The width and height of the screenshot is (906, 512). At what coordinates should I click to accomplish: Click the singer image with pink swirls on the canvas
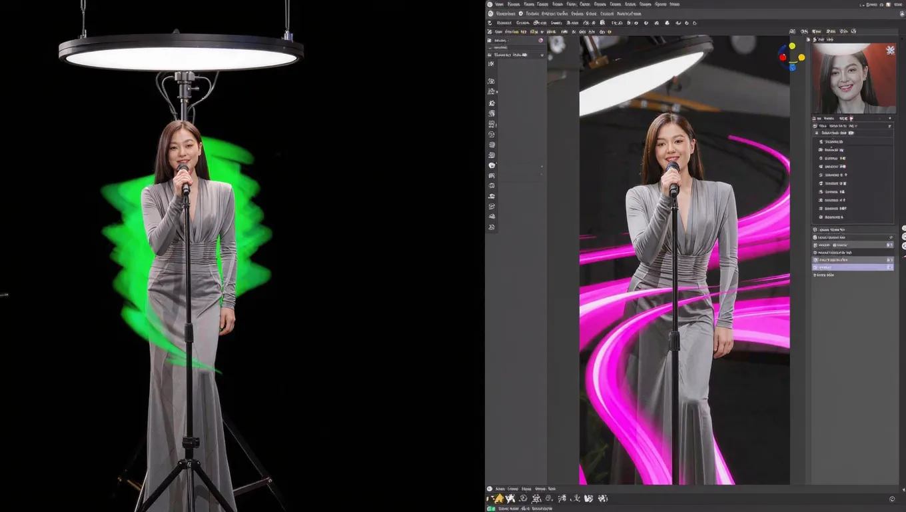tap(684, 260)
